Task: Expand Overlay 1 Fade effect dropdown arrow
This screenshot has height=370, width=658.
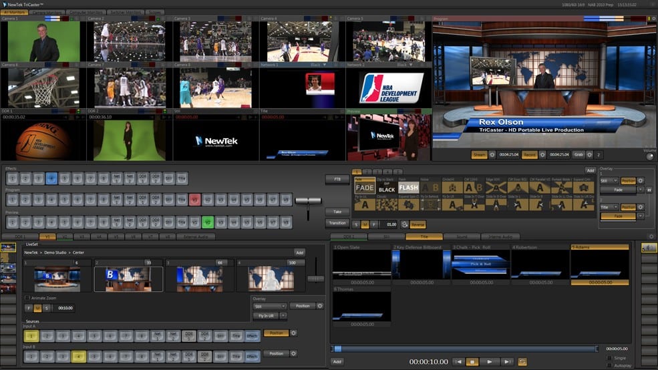Action: [x=641, y=190]
